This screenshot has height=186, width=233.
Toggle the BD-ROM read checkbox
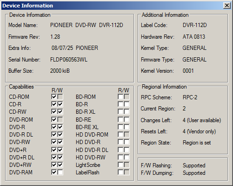coord(120,96)
